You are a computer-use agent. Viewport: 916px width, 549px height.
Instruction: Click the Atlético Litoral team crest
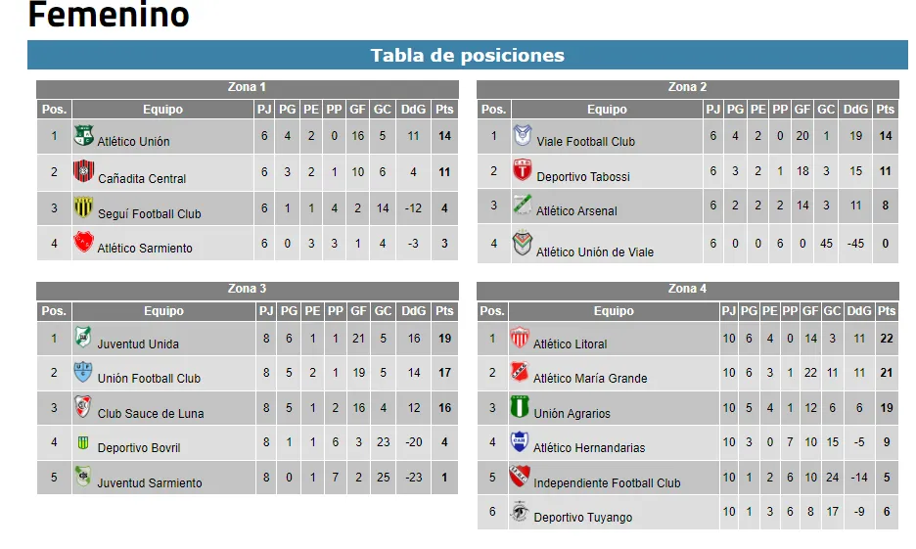point(520,339)
